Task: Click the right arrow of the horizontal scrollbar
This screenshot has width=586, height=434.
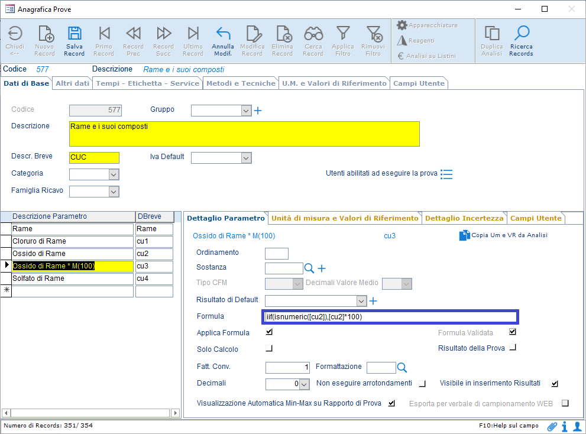Action: [x=176, y=413]
